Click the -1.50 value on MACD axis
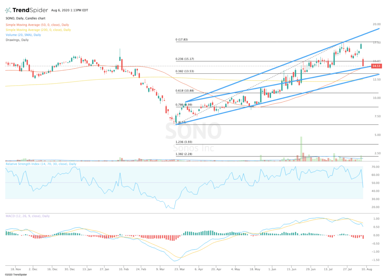Viewport: 387px width, 277px height. coord(376,260)
